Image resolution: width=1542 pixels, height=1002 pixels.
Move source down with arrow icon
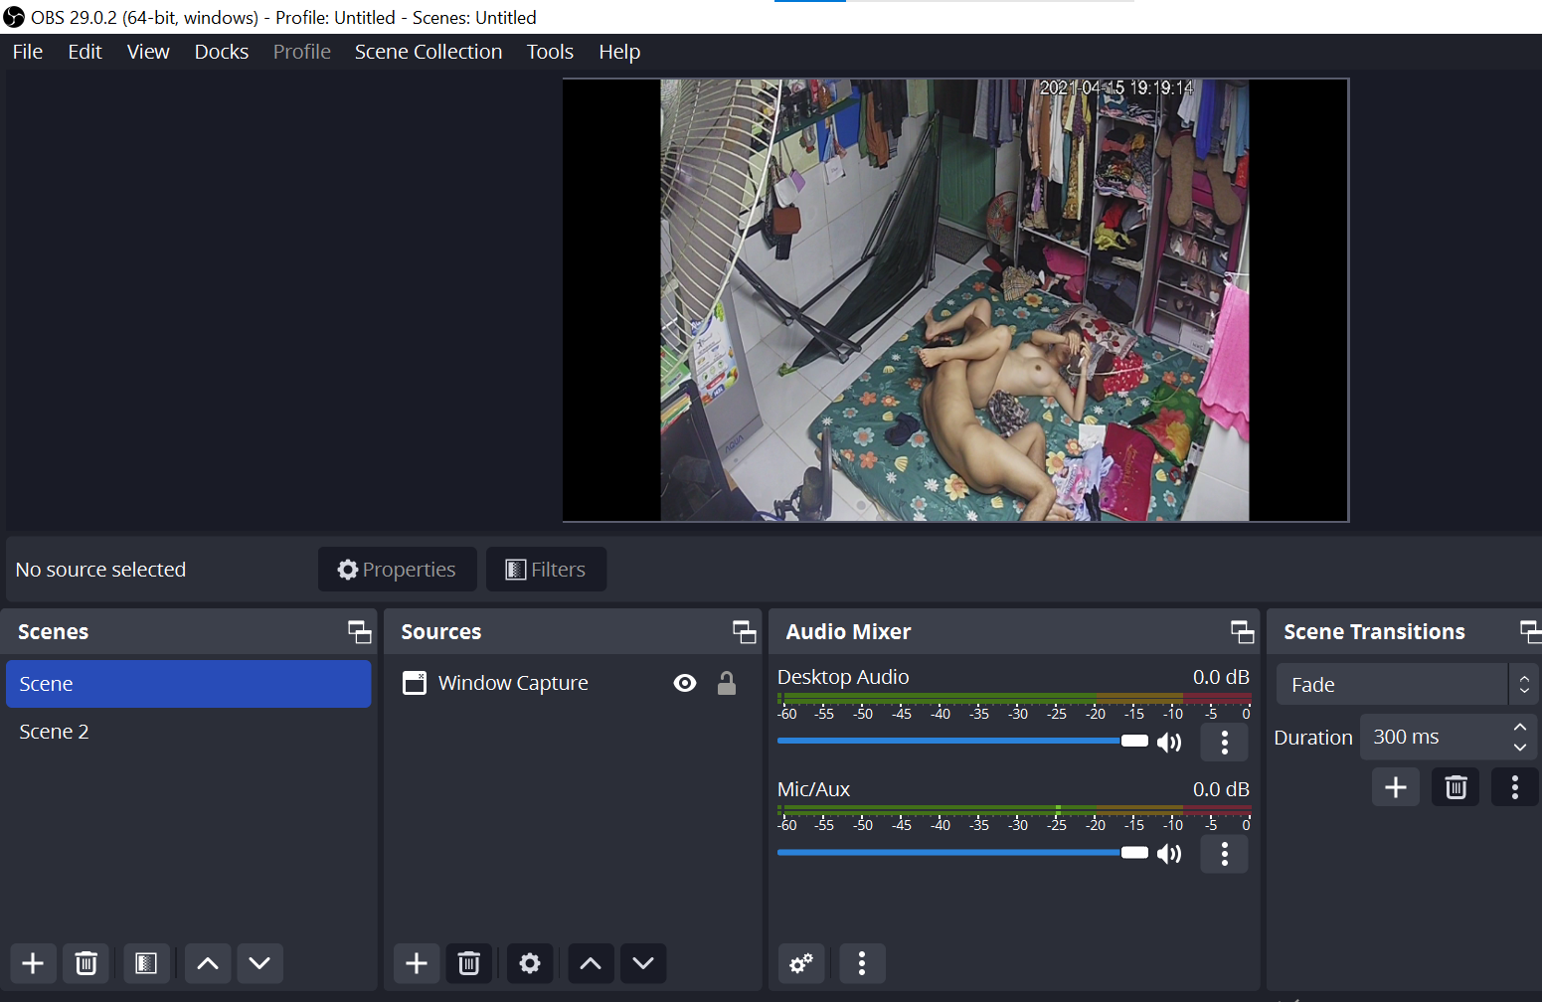(x=643, y=963)
